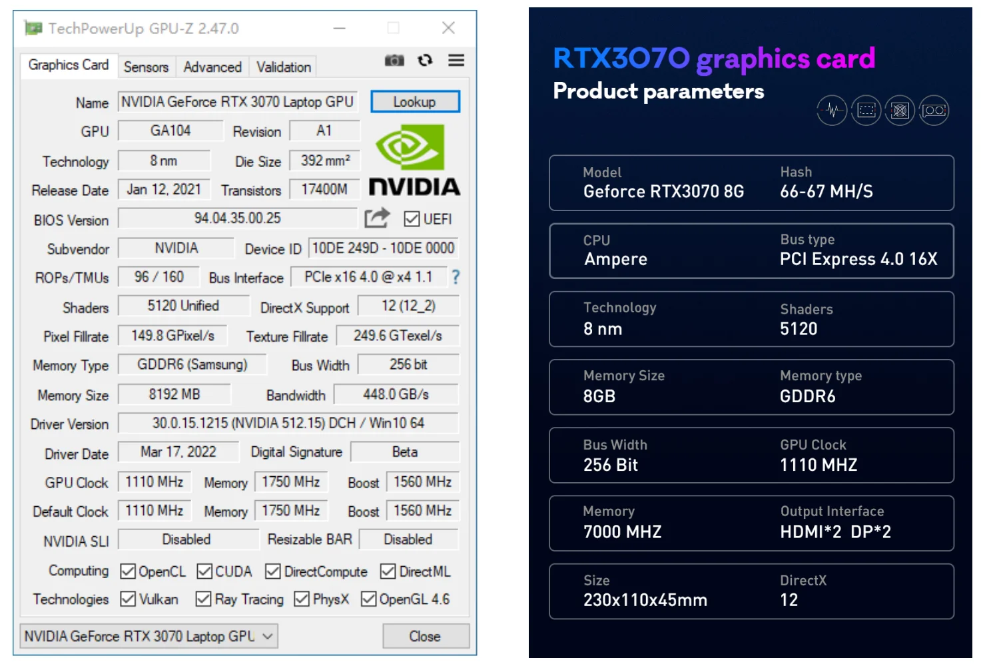Click the GPU-Z app icon in the title bar
The image size is (999, 666).
(x=33, y=28)
